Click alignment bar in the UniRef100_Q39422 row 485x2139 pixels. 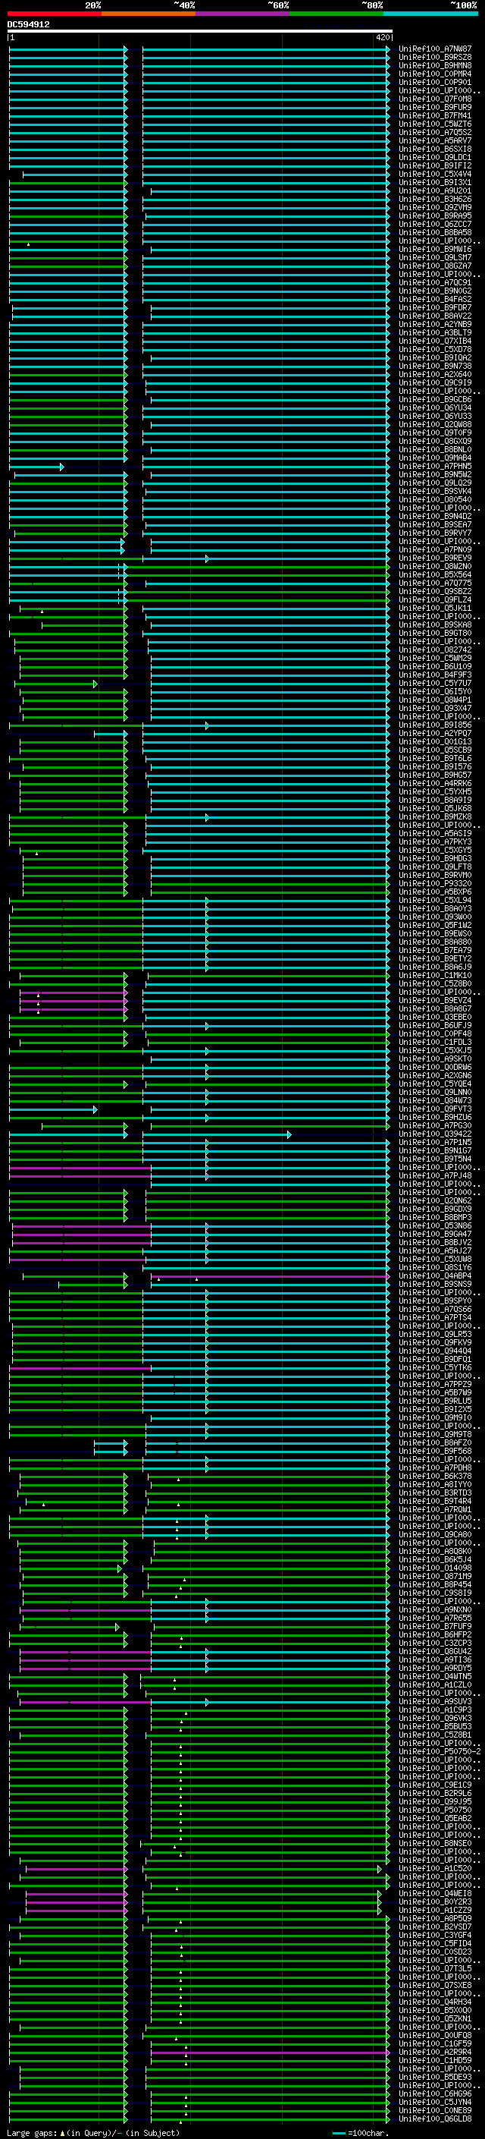pos(149,1134)
